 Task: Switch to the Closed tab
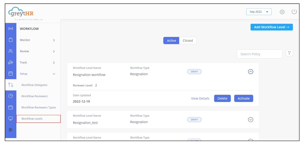pyautogui.click(x=188, y=40)
